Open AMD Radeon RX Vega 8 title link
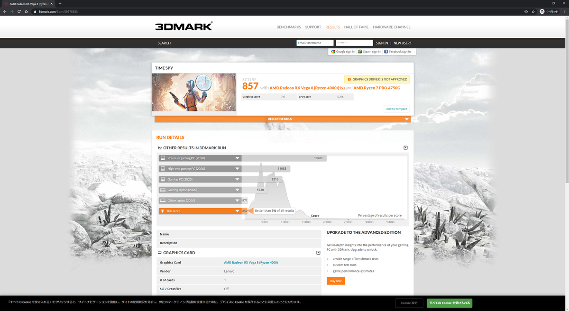 pyautogui.click(x=307, y=88)
